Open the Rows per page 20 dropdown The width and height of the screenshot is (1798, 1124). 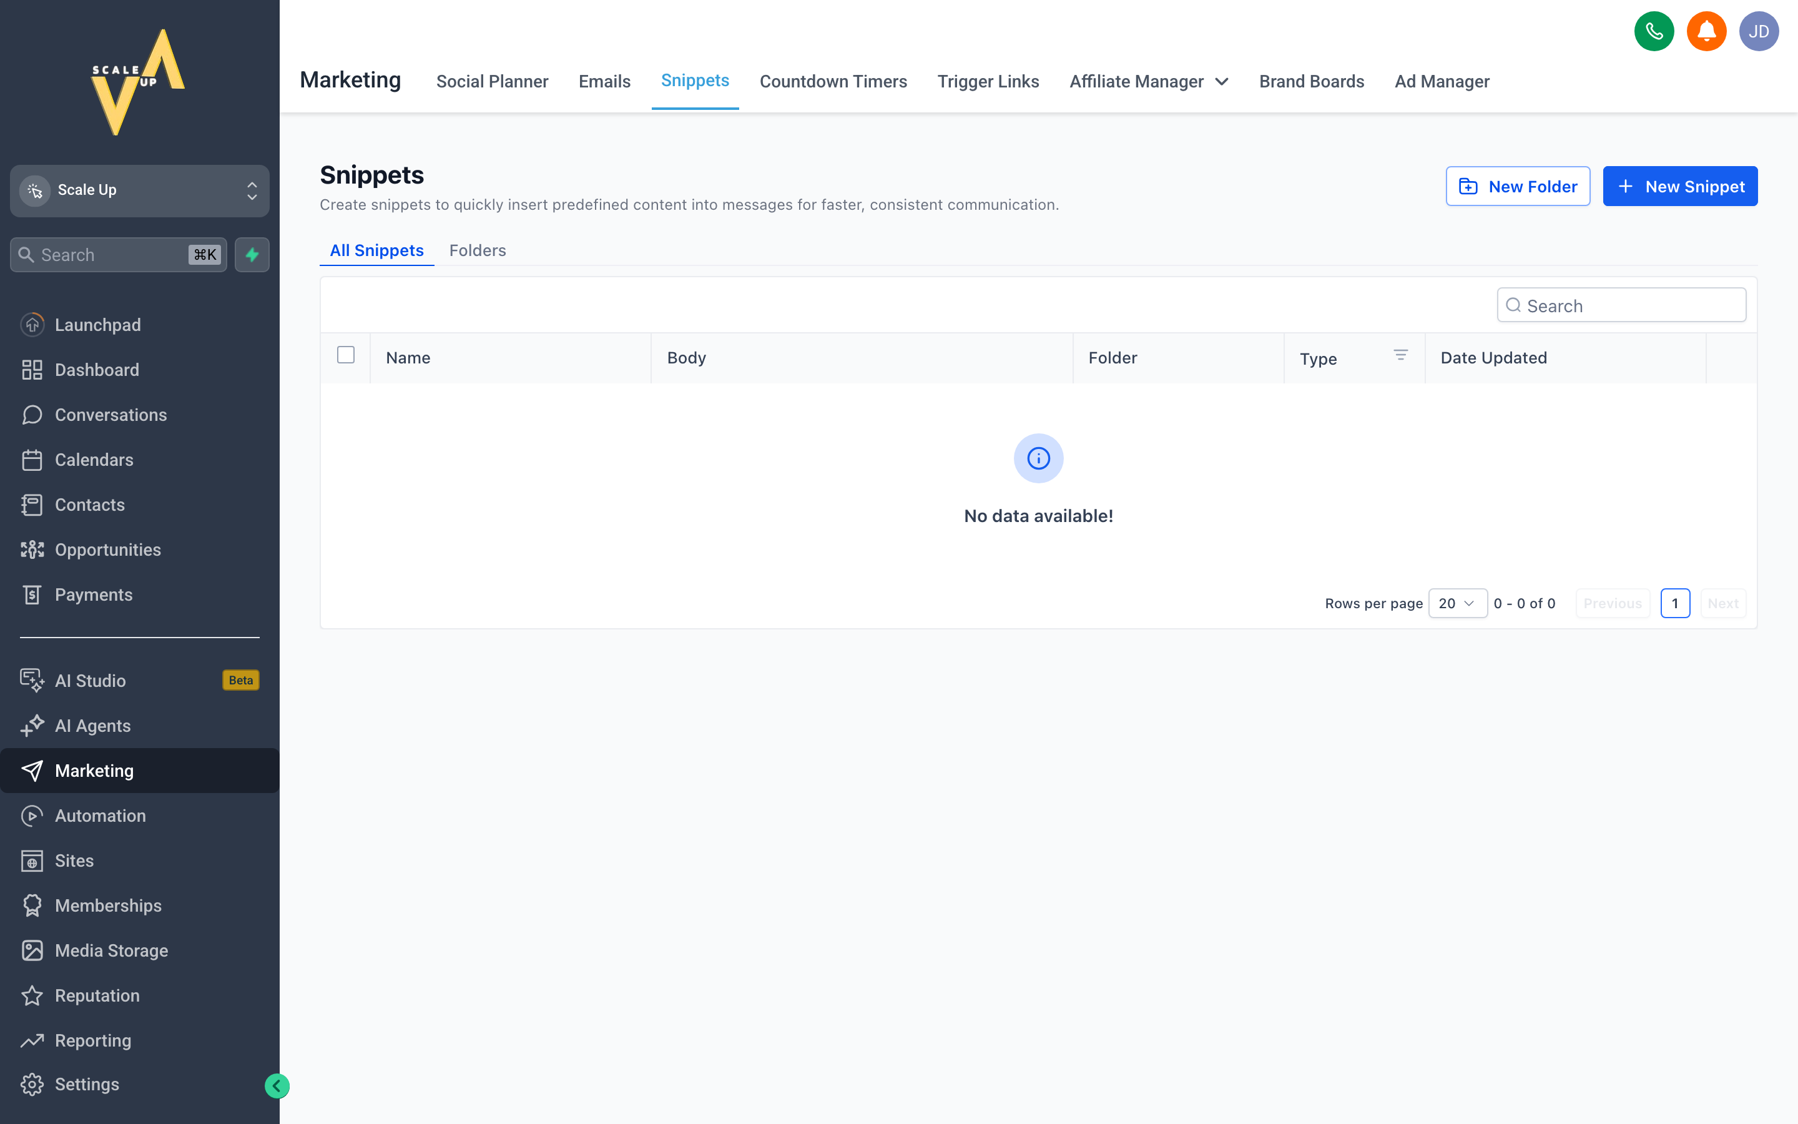[1457, 603]
